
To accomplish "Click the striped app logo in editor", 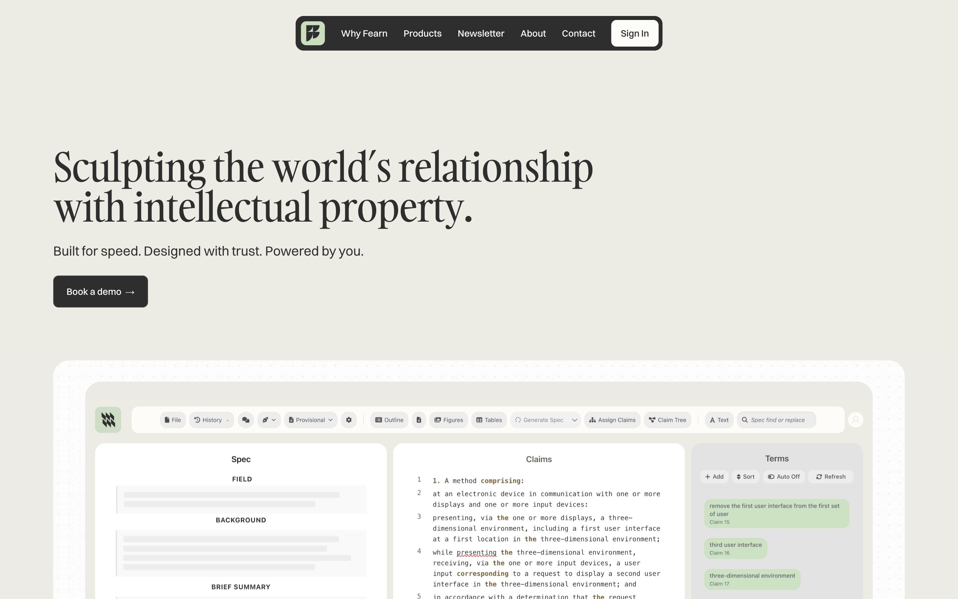I will click(108, 420).
